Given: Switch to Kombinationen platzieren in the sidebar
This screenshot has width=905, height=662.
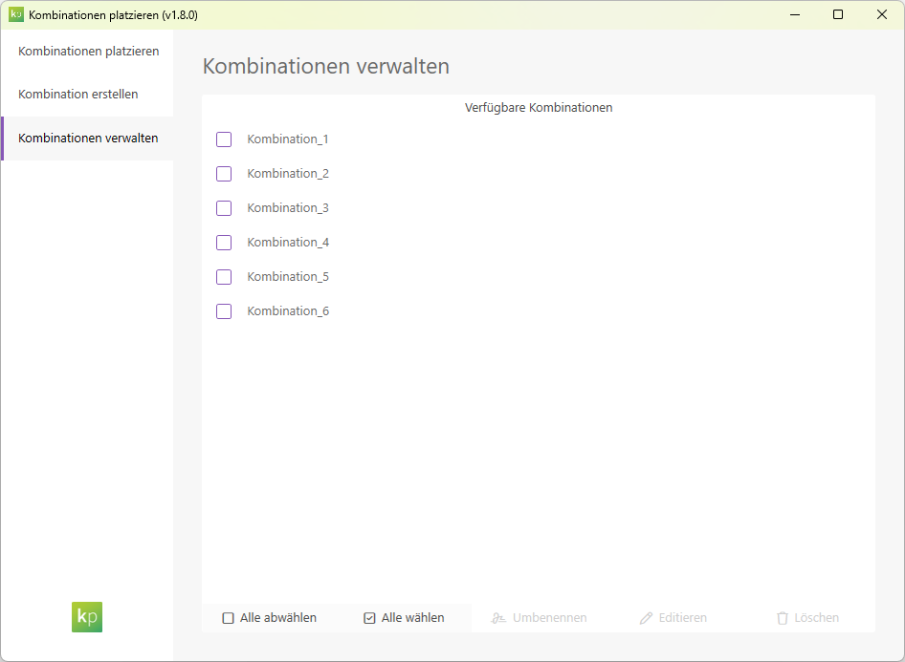Looking at the screenshot, I should point(86,51).
